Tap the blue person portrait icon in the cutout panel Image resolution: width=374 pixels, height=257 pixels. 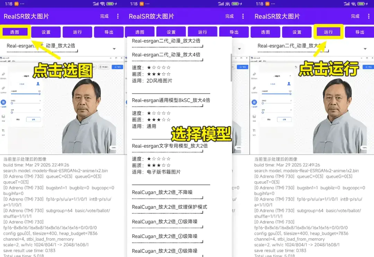coord(38,84)
